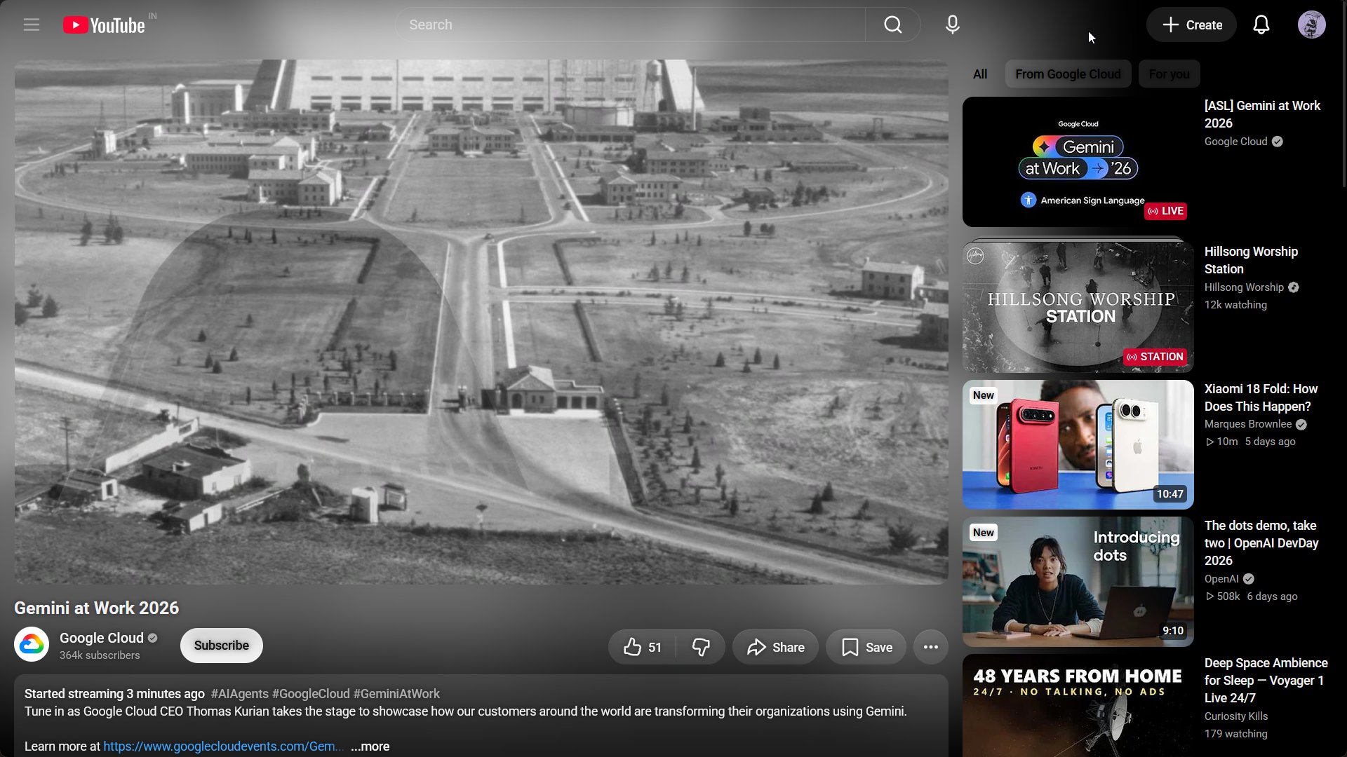Subscribe to Google Cloud channel

[x=222, y=646]
